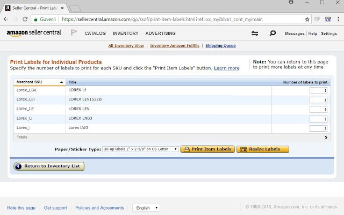Click the Resize Labels button
Image resolution: width=344 pixels, height=215 pixels.
tap(263, 149)
